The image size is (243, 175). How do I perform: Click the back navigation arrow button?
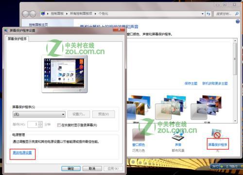25,14
